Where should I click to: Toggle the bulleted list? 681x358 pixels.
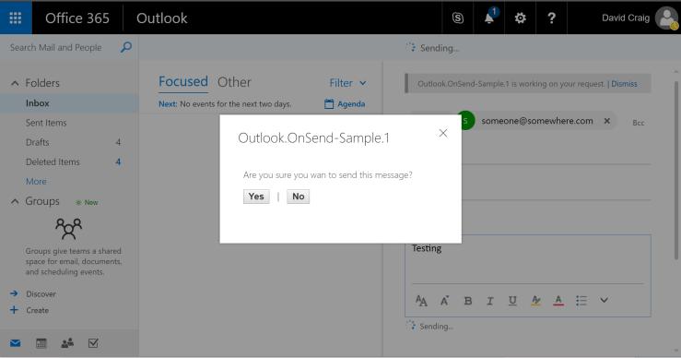coord(581,301)
